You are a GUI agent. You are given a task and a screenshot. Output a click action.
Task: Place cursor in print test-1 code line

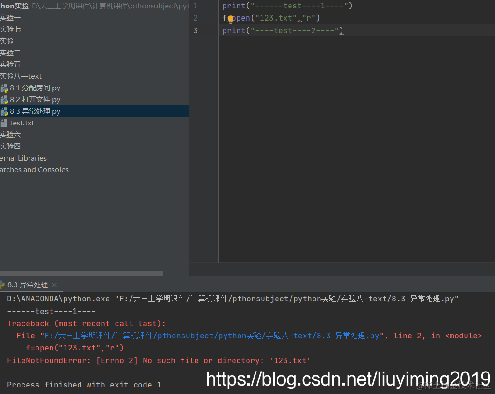tap(287, 6)
